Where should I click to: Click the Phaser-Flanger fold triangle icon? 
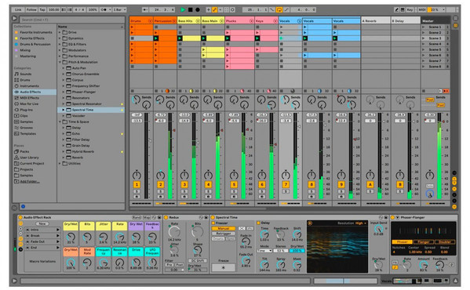click(x=398, y=218)
